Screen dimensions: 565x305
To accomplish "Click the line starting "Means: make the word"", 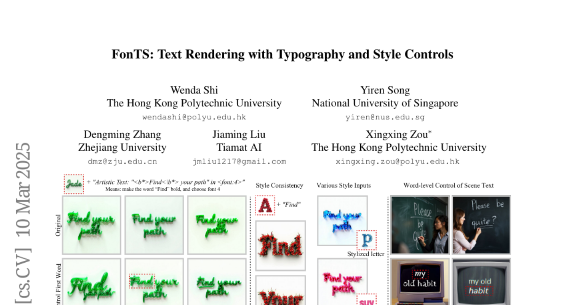I will click(x=162, y=189).
